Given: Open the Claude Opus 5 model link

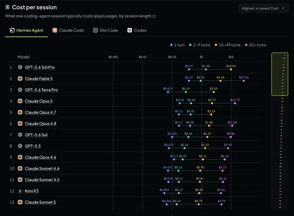Looking at the screenshot, I should click(x=39, y=101).
